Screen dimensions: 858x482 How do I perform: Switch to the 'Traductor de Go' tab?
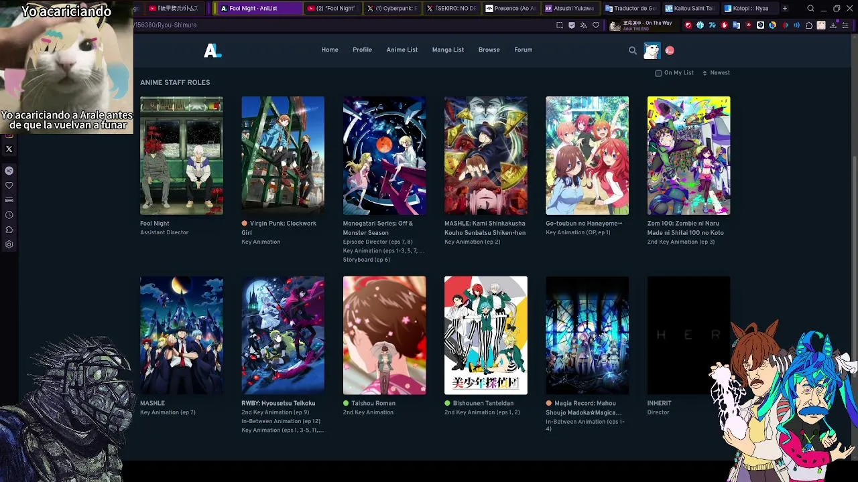click(631, 9)
